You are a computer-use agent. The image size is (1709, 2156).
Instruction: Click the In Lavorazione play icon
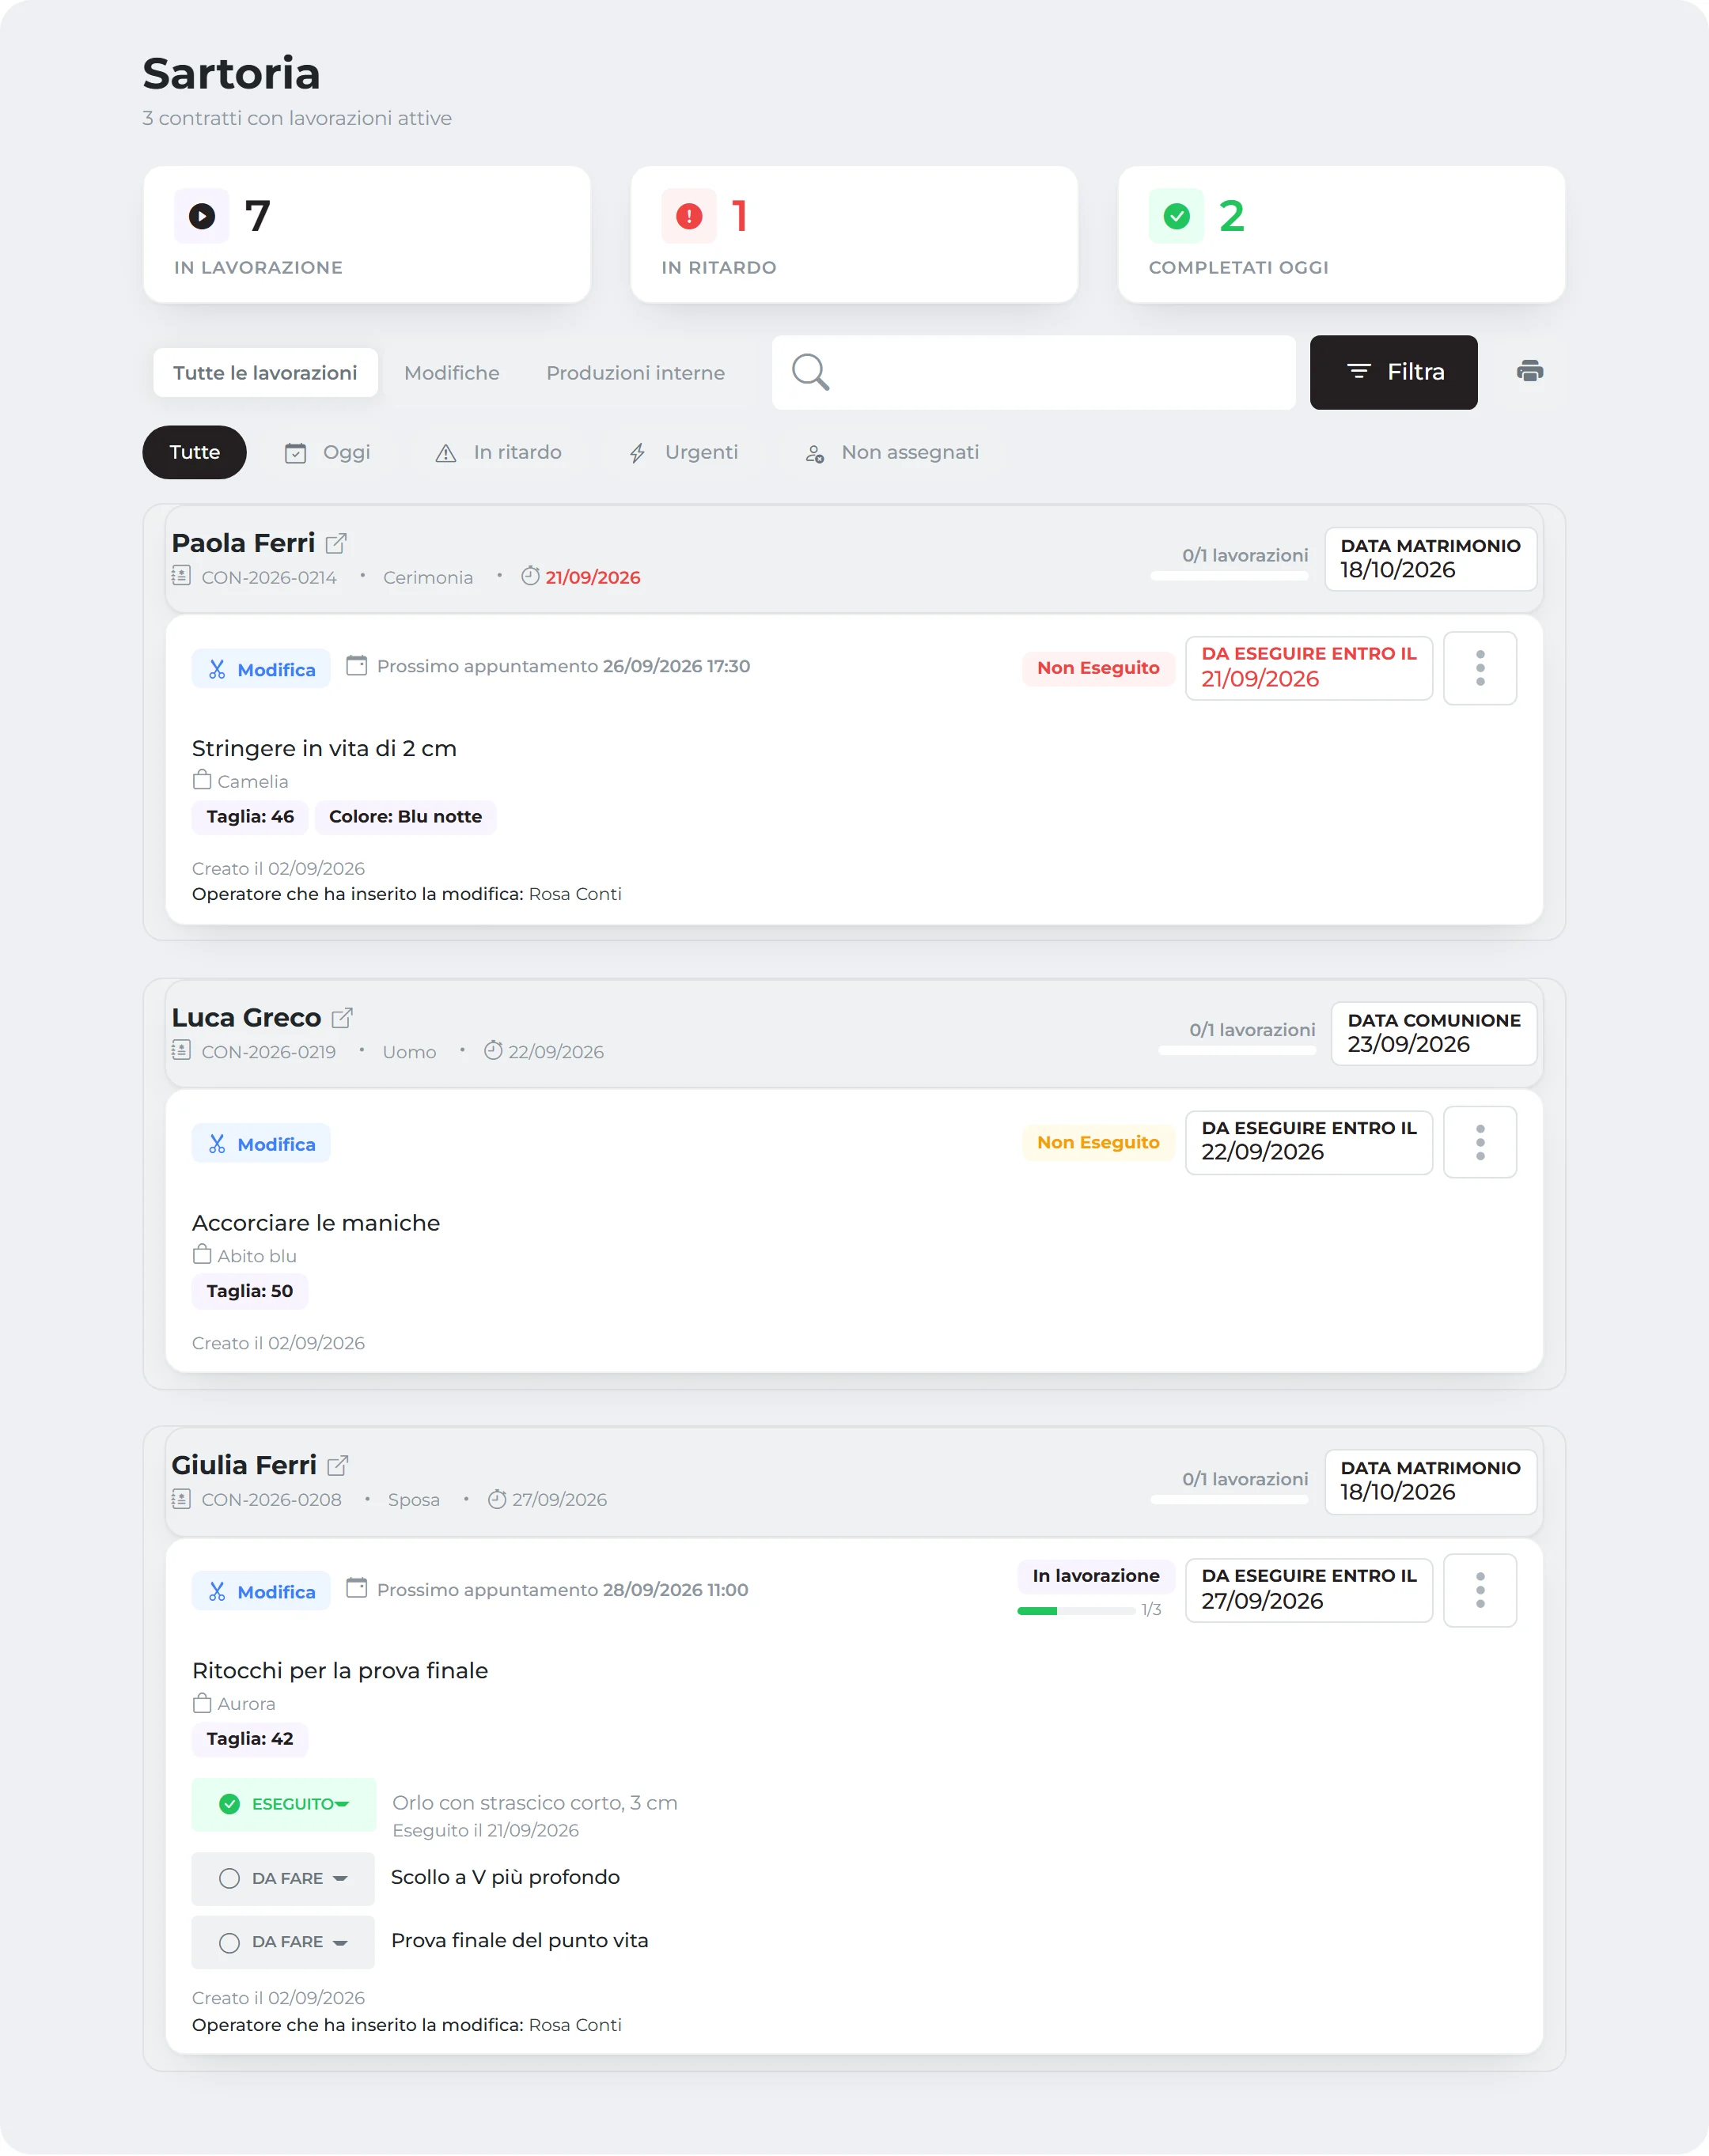pyautogui.click(x=201, y=216)
